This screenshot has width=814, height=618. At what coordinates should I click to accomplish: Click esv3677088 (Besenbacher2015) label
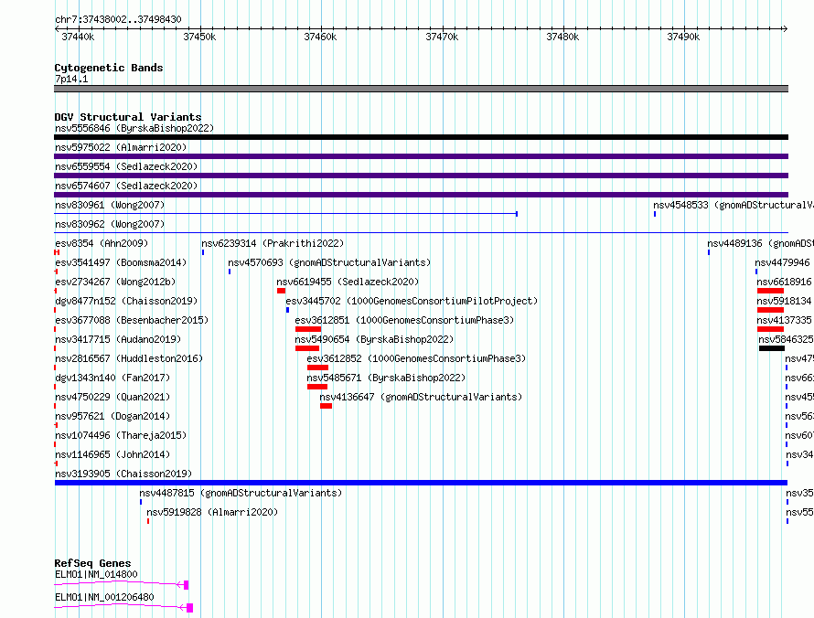132,320
